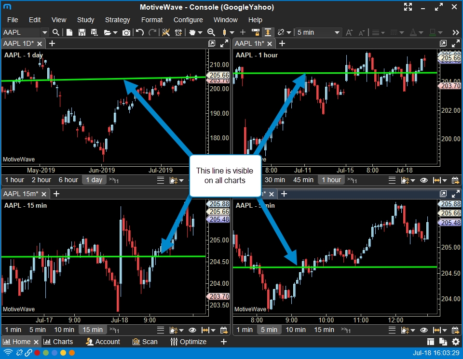Expand the open folder dropdown arrow
463x359 pixels.
coord(115,32)
